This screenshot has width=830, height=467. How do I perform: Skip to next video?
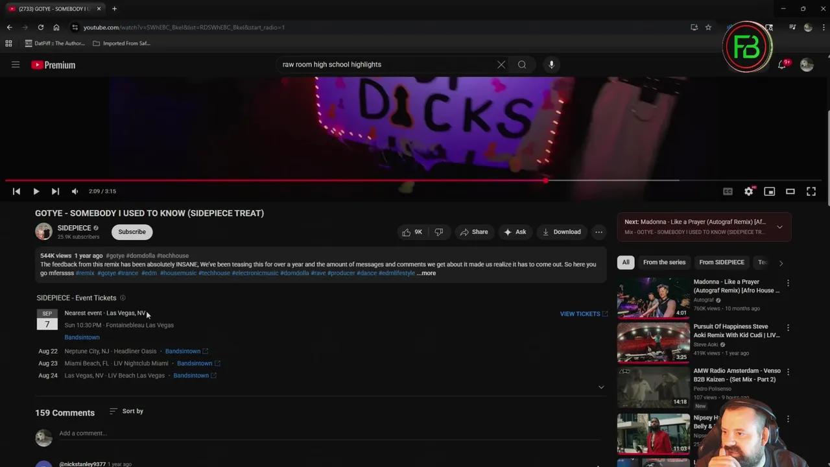tap(55, 191)
